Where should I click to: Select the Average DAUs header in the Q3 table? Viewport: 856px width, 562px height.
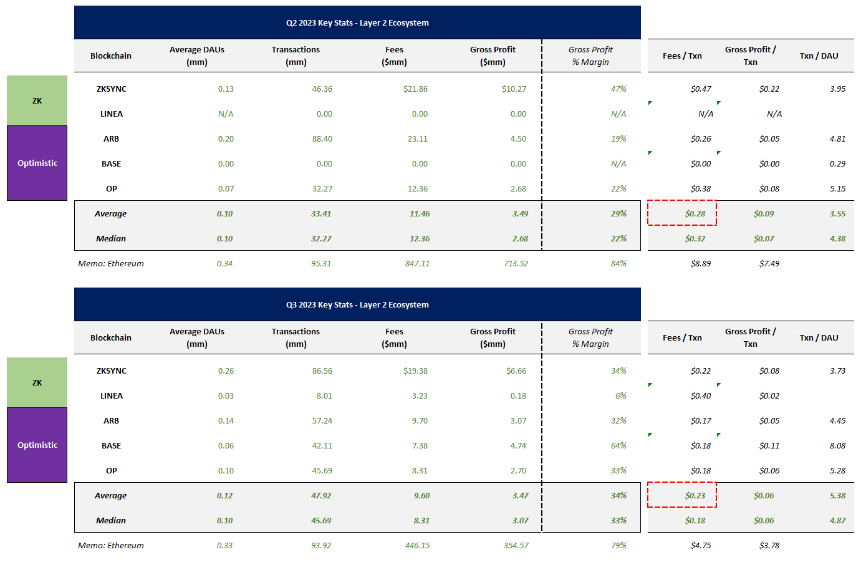tap(197, 337)
